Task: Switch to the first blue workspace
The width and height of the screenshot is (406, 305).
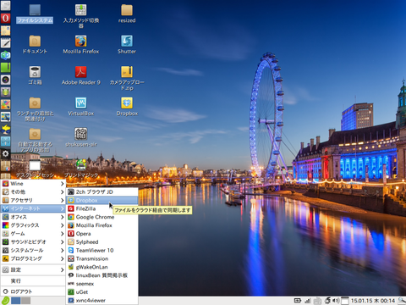Action: 16,301
